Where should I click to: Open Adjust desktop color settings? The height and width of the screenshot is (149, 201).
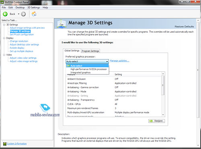[x=25, y=44]
